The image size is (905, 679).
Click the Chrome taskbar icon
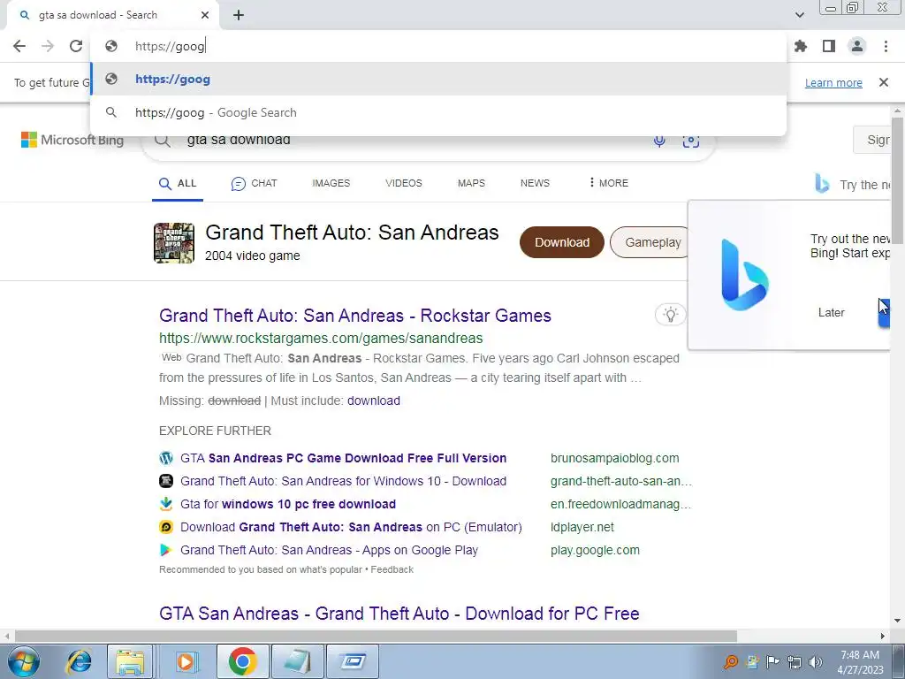(242, 661)
